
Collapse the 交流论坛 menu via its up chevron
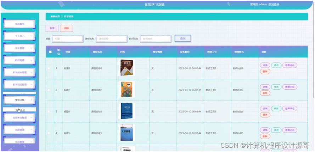(31, 100)
